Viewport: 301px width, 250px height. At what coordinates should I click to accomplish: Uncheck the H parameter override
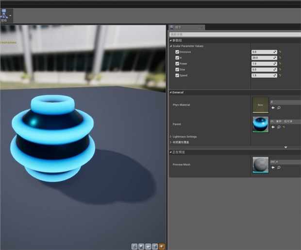(x=177, y=58)
